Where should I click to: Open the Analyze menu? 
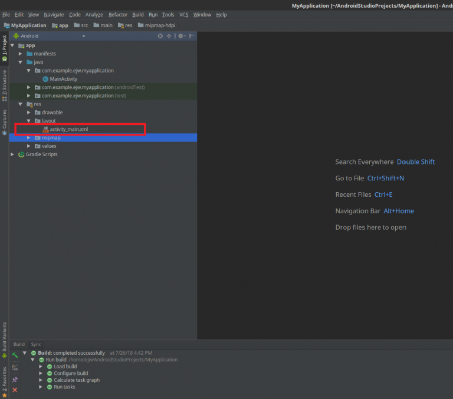tap(94, 15)
